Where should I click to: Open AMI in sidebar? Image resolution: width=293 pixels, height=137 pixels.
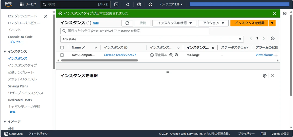(x=11, y=128)
